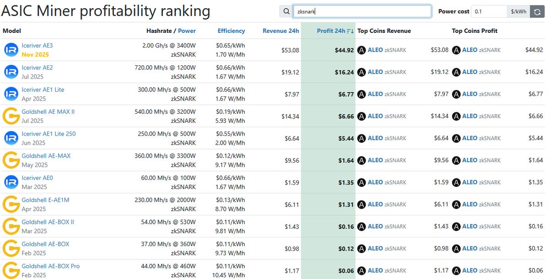549x279 pixels.
Task: Click the Top Coins Revenue header
Action: pyautogui.click(x=384, y=31)
